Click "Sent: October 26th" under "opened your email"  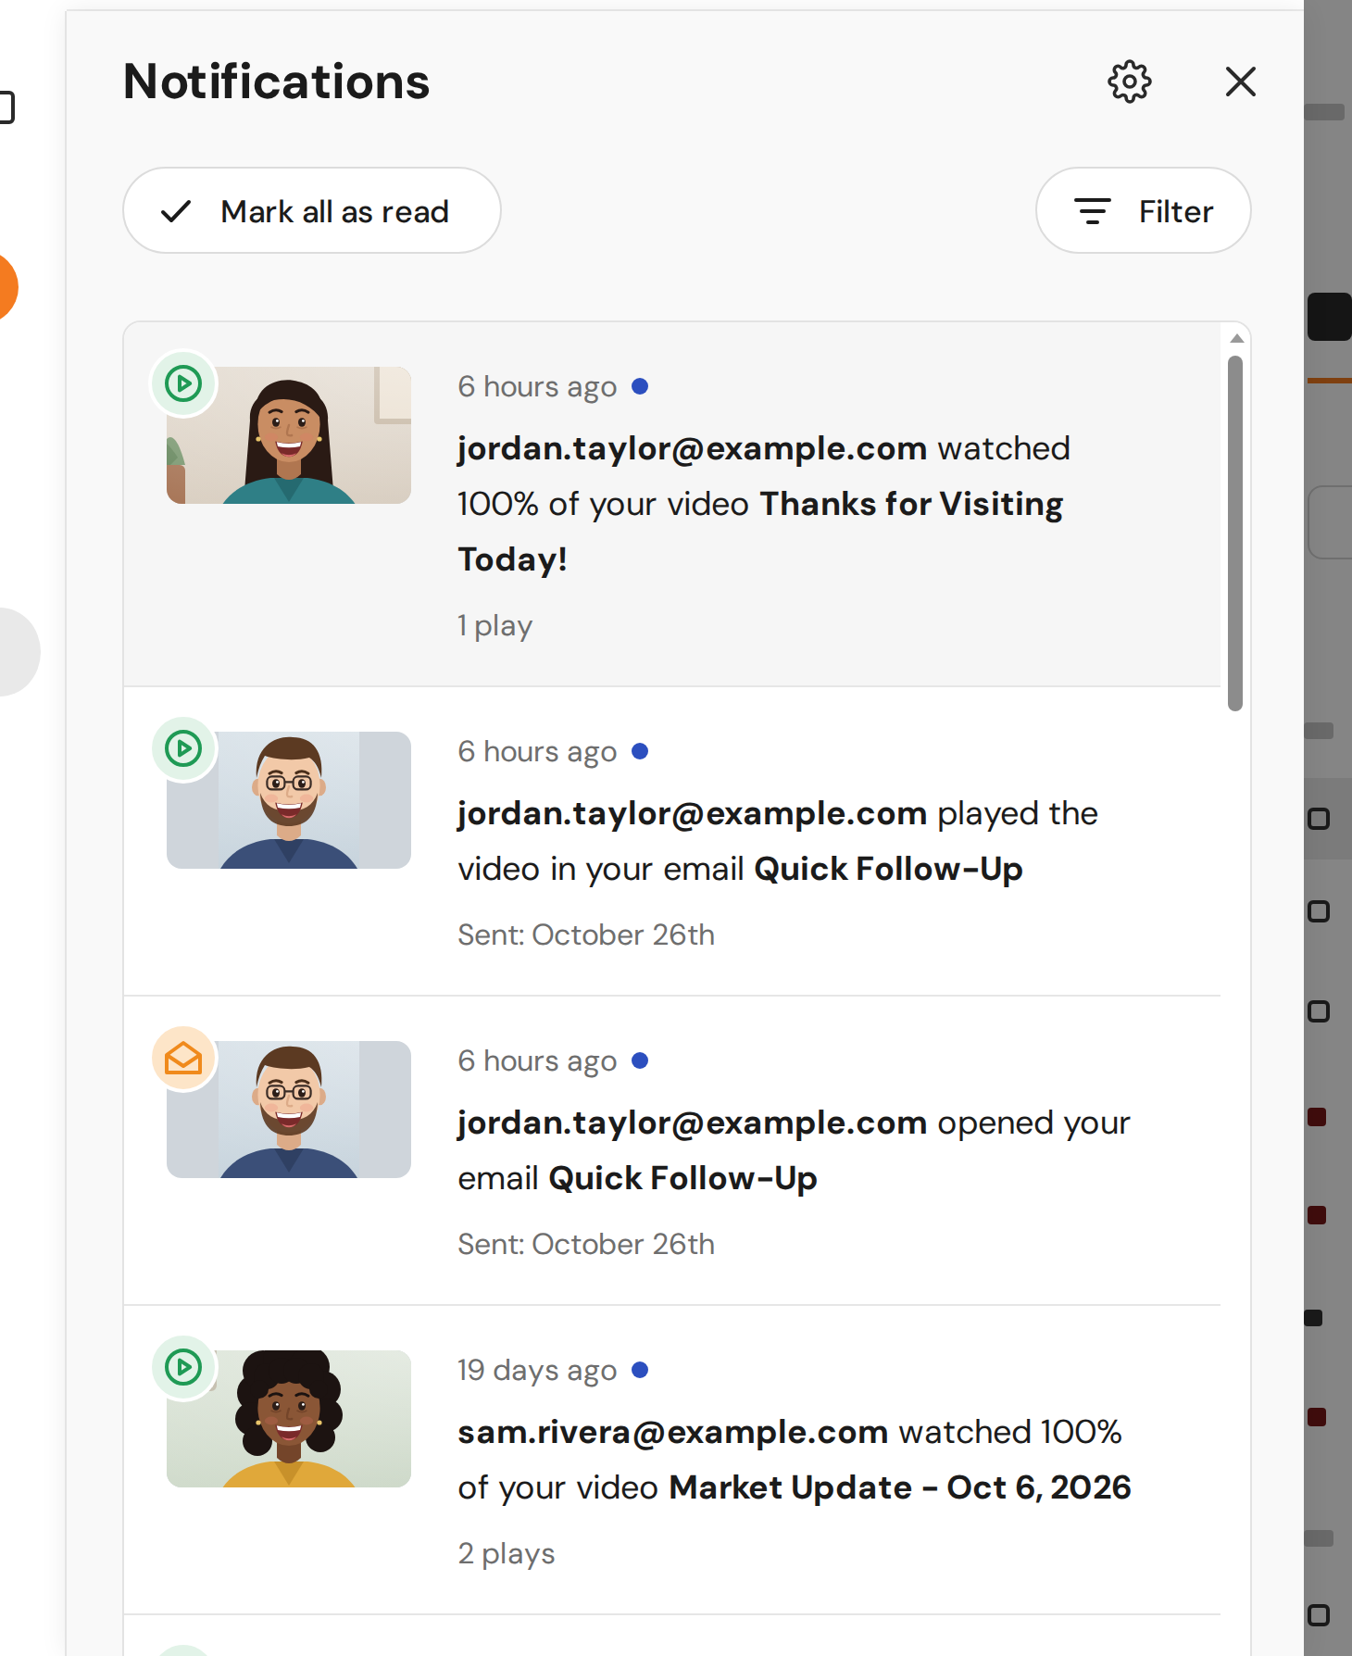[586, 1244]
